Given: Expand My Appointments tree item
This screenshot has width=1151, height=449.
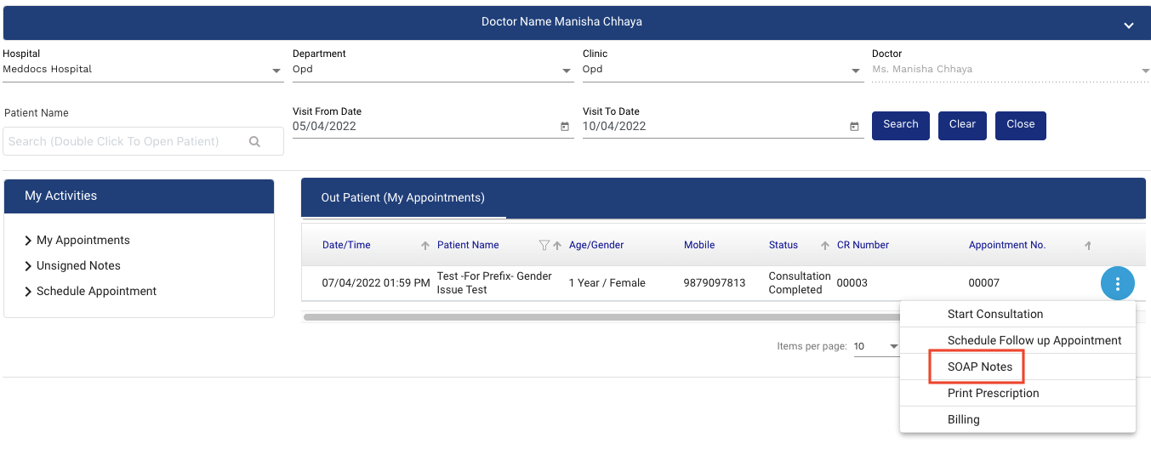Looking at the screenshot, I should click(29, 241).
